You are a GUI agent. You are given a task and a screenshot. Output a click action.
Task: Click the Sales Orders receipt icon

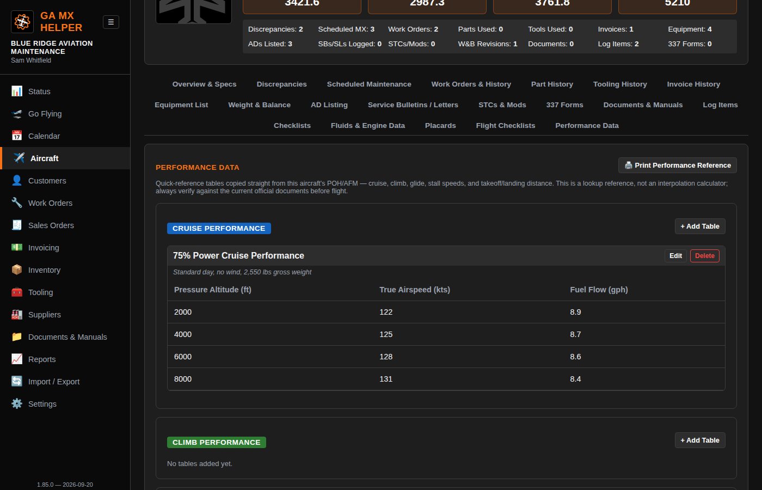(17, 225)
